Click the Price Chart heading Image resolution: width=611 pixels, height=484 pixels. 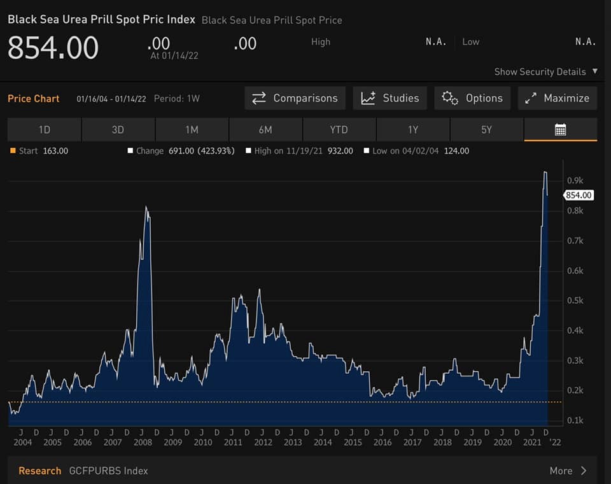tap(33, 99)
